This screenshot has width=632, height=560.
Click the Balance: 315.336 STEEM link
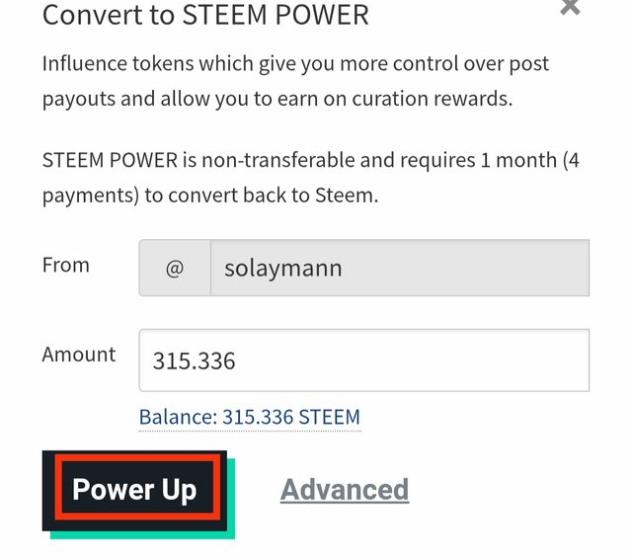coord(250,417)
